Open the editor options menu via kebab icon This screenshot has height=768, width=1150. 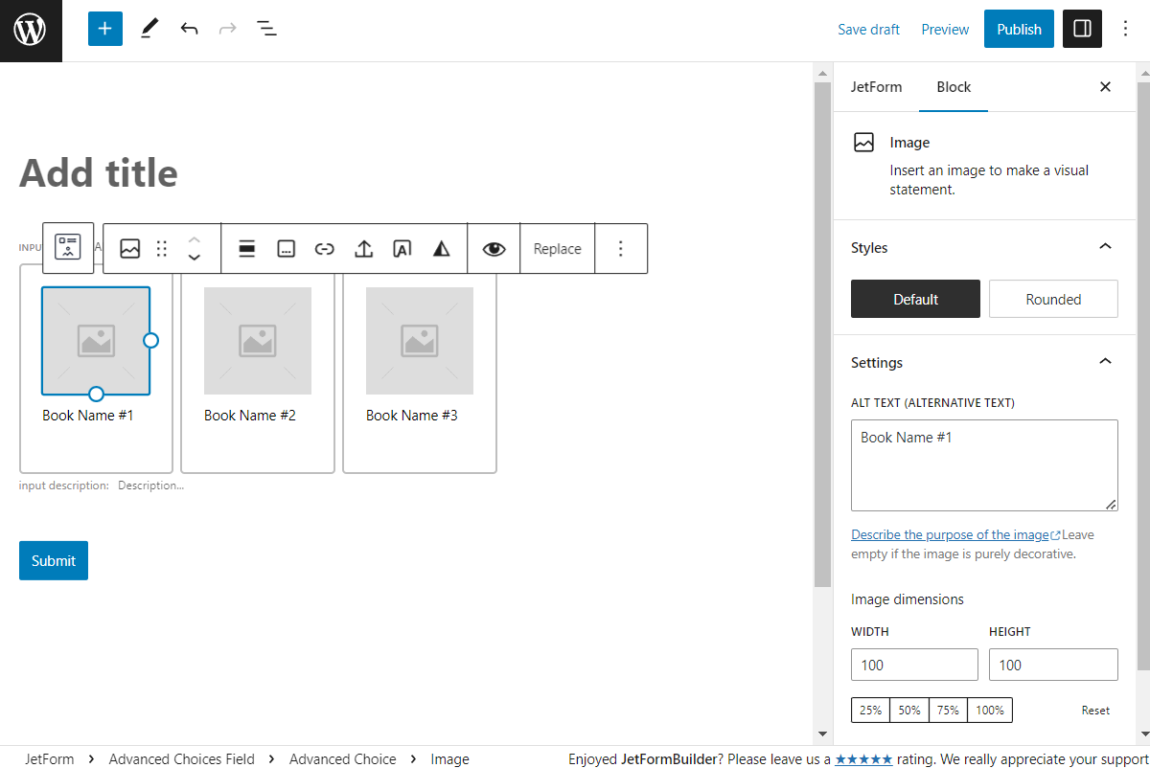[x=1125, y=29]
